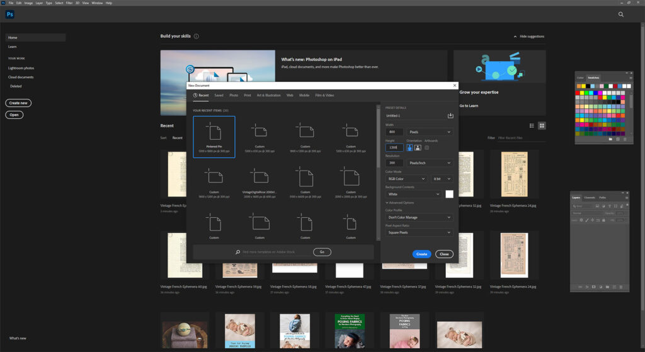Image resolution: width=645 pixels, height=352 pixels.
Task: Switch to Film & Video tab
Action: pyautogui.click(x=324, y=96)
